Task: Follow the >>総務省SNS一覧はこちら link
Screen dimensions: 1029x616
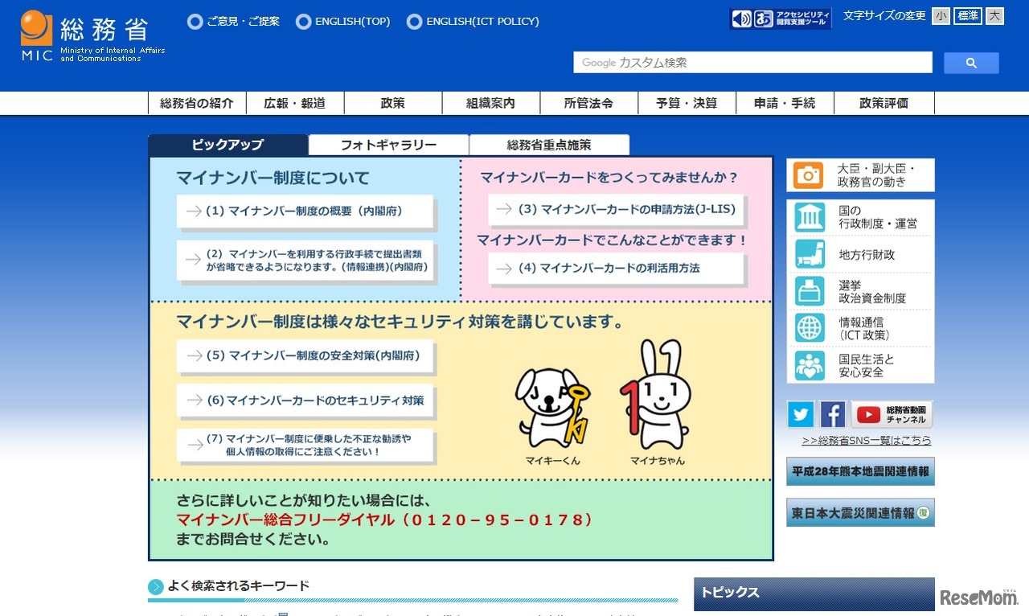Action: pos(860,440)
